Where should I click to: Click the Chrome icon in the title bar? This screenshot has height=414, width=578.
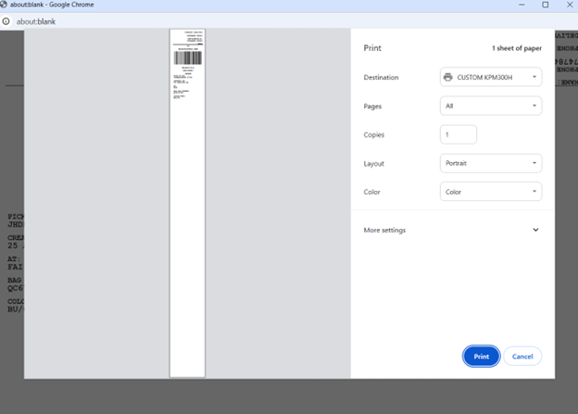pos(6,6)
